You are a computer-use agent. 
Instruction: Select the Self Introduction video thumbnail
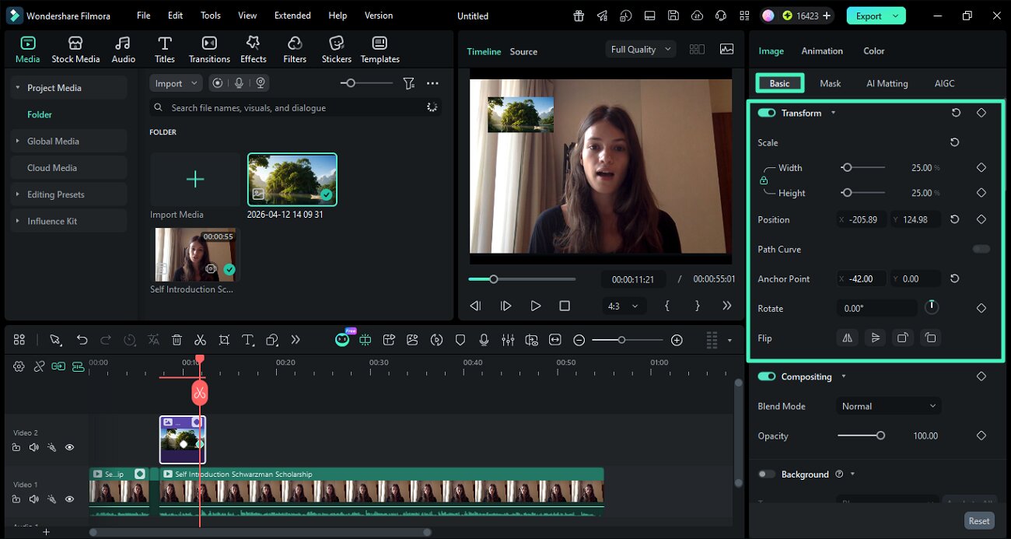click(195, 254)
